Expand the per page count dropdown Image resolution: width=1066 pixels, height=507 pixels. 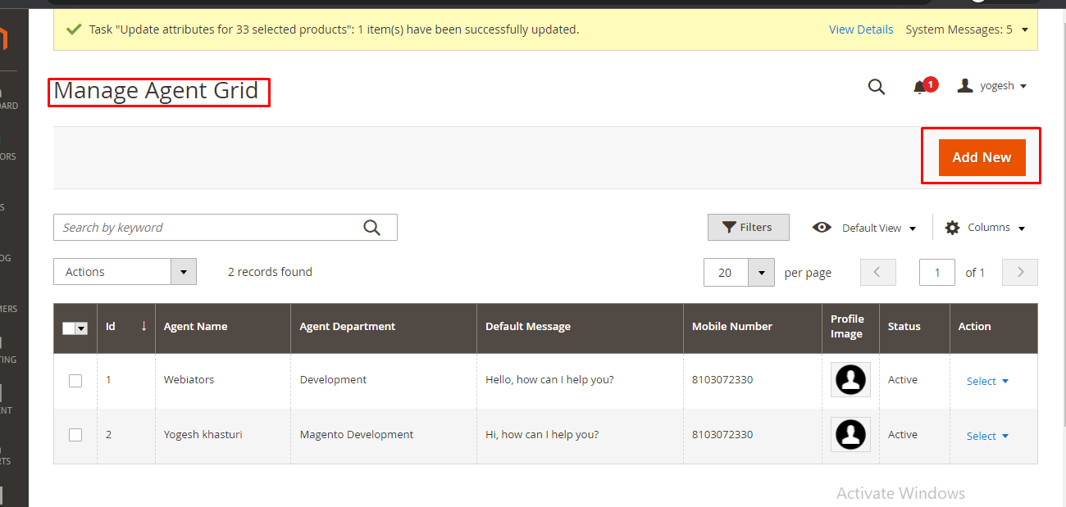pyautogui.click(x=762, y=273)
